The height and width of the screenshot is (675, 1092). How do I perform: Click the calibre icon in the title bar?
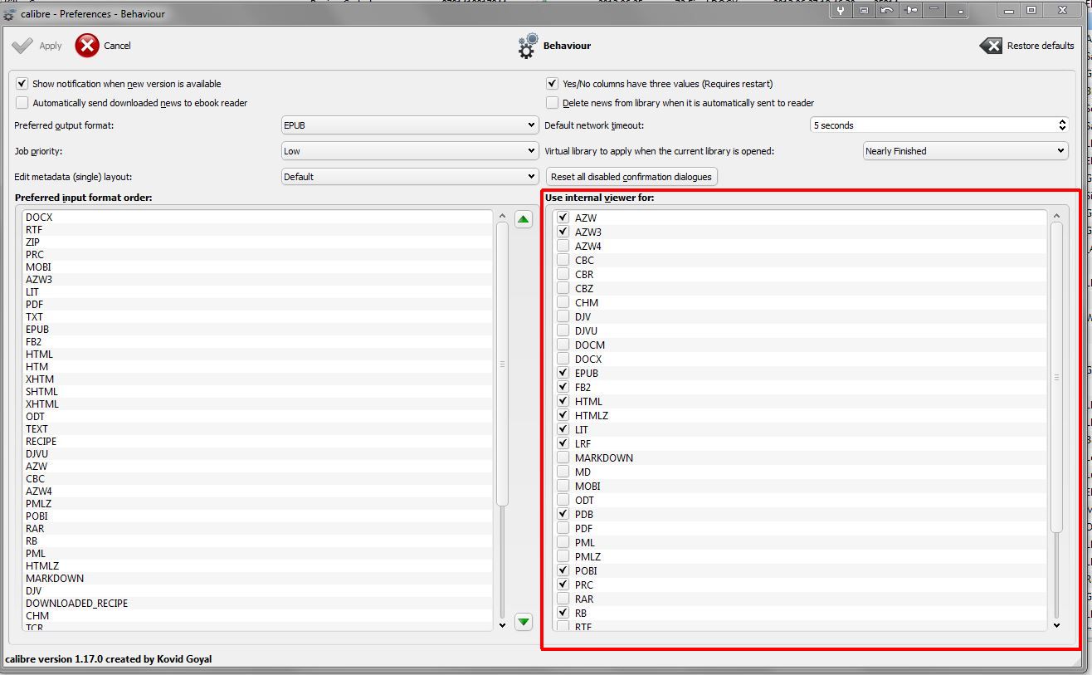click(x=9, y=14)
